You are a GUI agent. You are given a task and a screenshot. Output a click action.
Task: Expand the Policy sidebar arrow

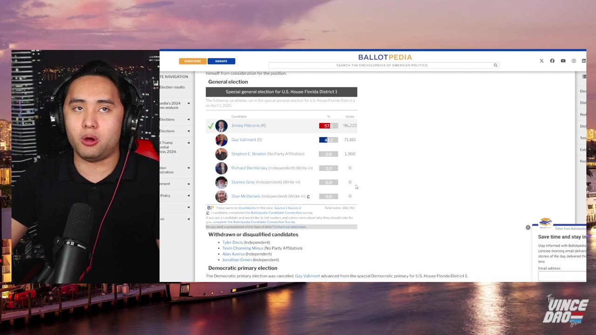coord(189,195)
